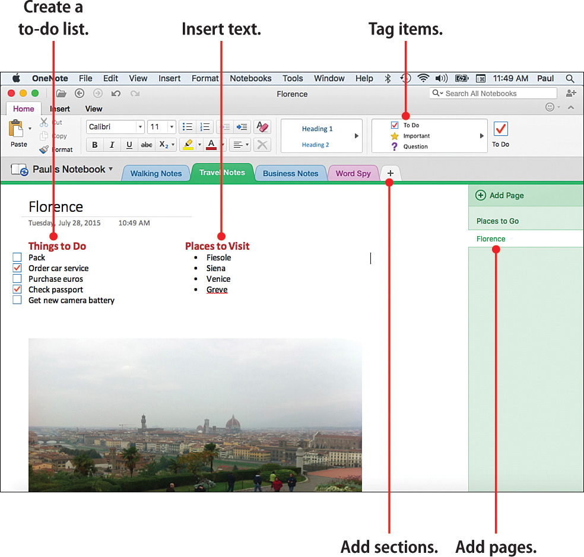Click the share notebook person icon
Screen dimensions: 584x557
571,93
